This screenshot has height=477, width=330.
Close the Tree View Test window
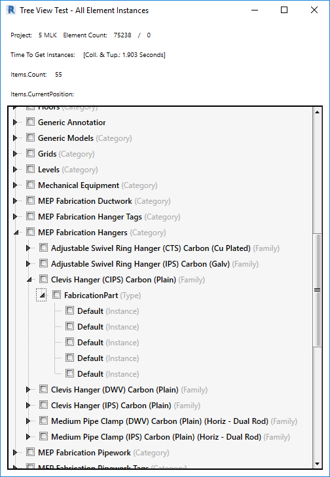(314, 10)
